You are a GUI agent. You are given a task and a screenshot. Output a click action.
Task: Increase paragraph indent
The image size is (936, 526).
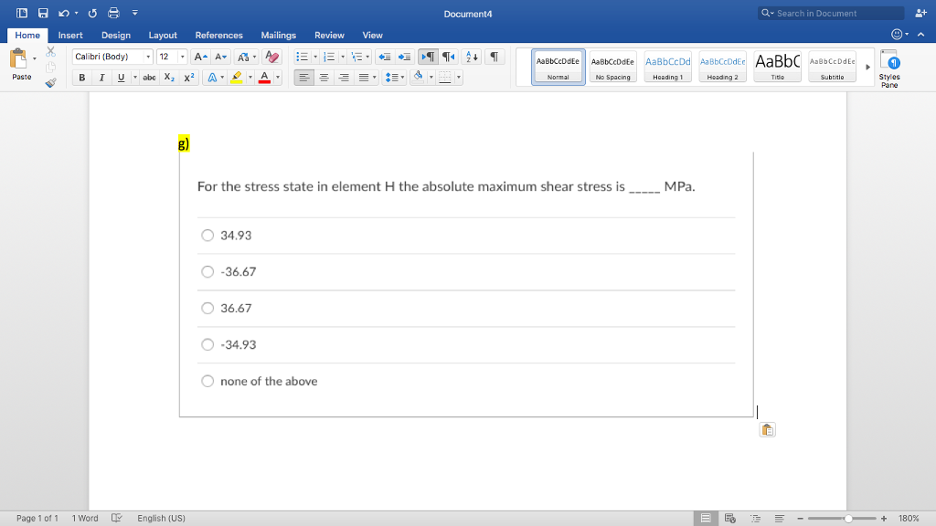[x=404, y=57]
